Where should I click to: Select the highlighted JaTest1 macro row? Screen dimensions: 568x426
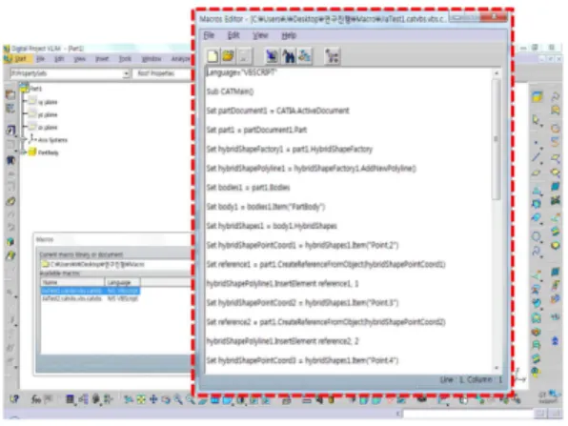pyautogui.click(x=90, y=291)
